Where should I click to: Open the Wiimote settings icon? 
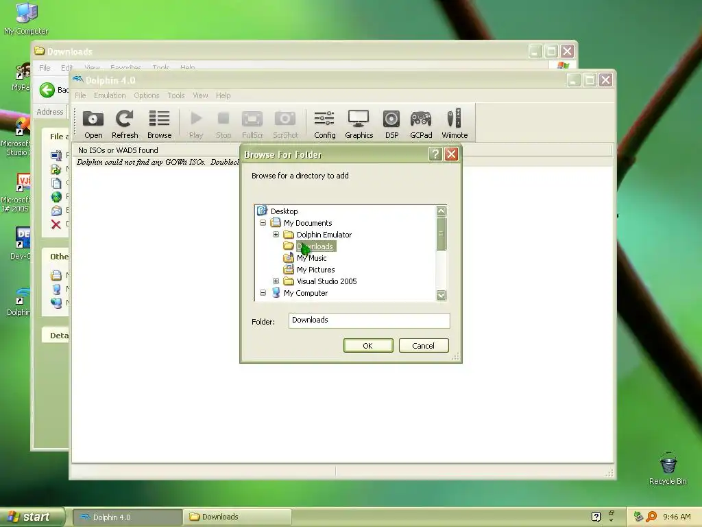tap(455, 124)
